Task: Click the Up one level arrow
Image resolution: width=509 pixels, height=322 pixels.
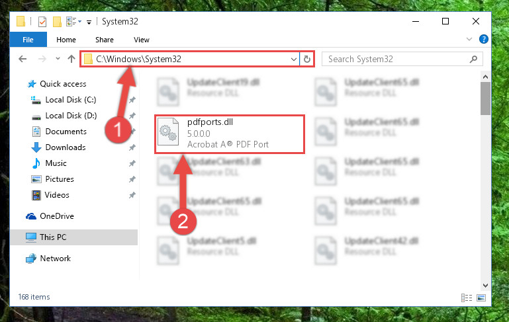Action: [x=71, y=59]
